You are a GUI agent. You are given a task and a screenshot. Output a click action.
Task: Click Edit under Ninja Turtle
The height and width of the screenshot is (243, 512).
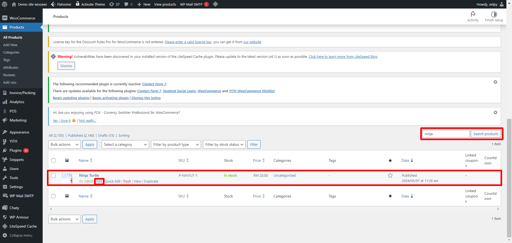coord(99,181)
